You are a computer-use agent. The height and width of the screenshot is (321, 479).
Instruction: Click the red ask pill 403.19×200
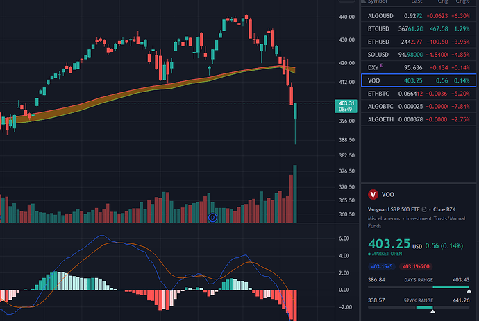[x=416, y=266]
